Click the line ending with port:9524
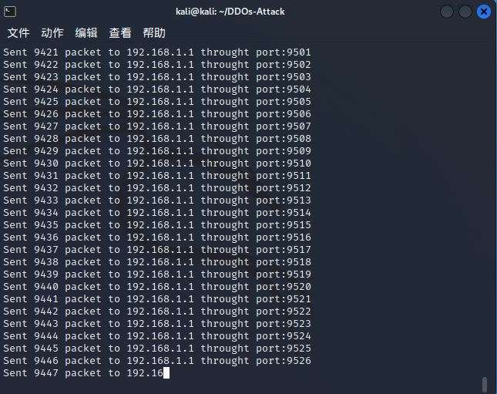 pos(157,336)
